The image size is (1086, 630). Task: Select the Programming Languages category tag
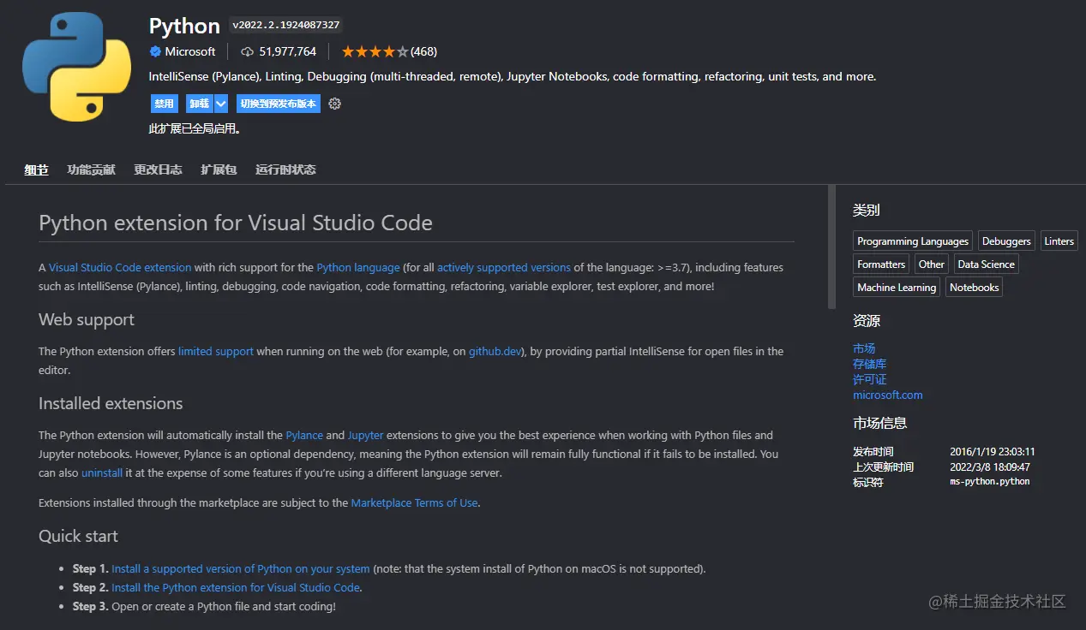point(913,241)
